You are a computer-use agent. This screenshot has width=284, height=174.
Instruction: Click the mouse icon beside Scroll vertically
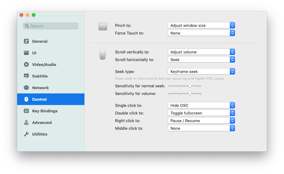point(103,54)
